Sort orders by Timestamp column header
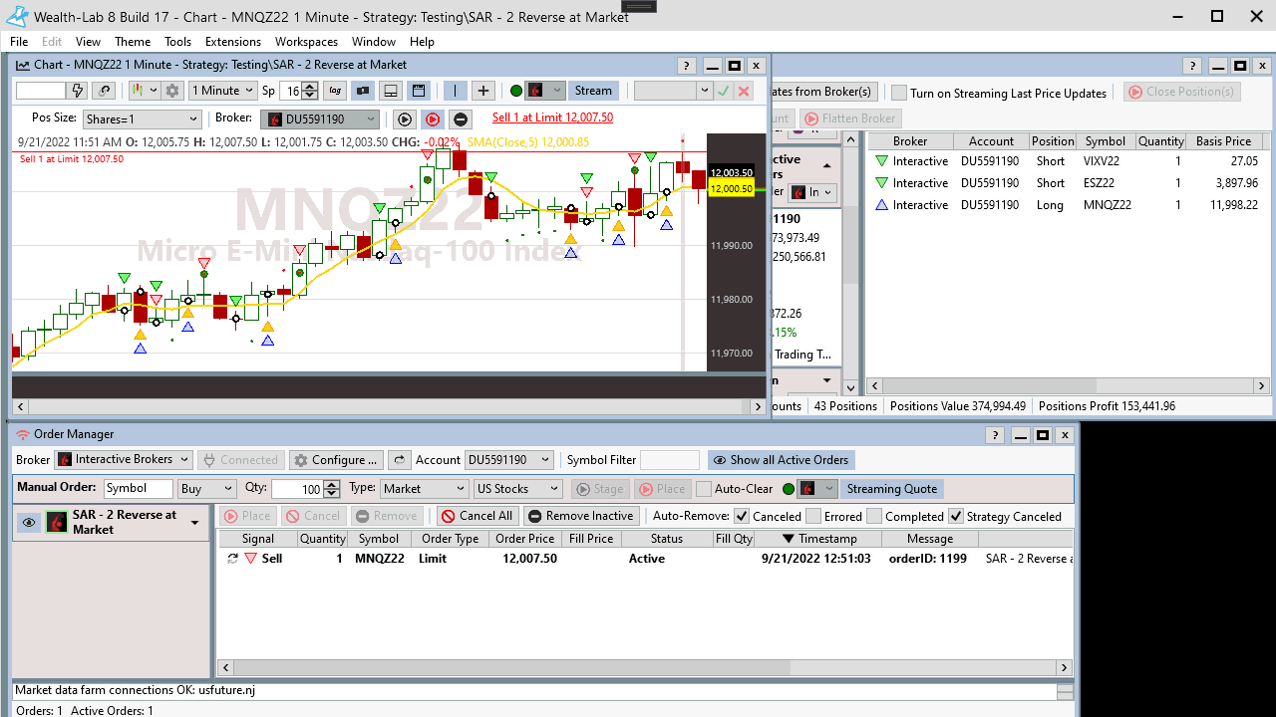This screenshot has height=717, width=1276. pos(818,539)
